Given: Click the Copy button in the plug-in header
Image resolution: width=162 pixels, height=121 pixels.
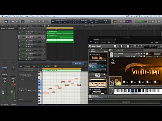Looking at the screenshot, I should (x=109, y=42).
